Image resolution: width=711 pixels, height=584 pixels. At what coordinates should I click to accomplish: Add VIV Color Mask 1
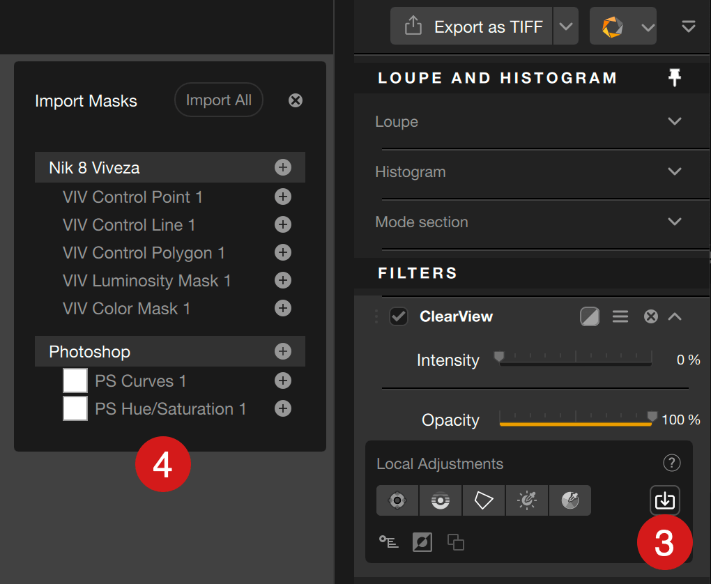pos(283,308)
